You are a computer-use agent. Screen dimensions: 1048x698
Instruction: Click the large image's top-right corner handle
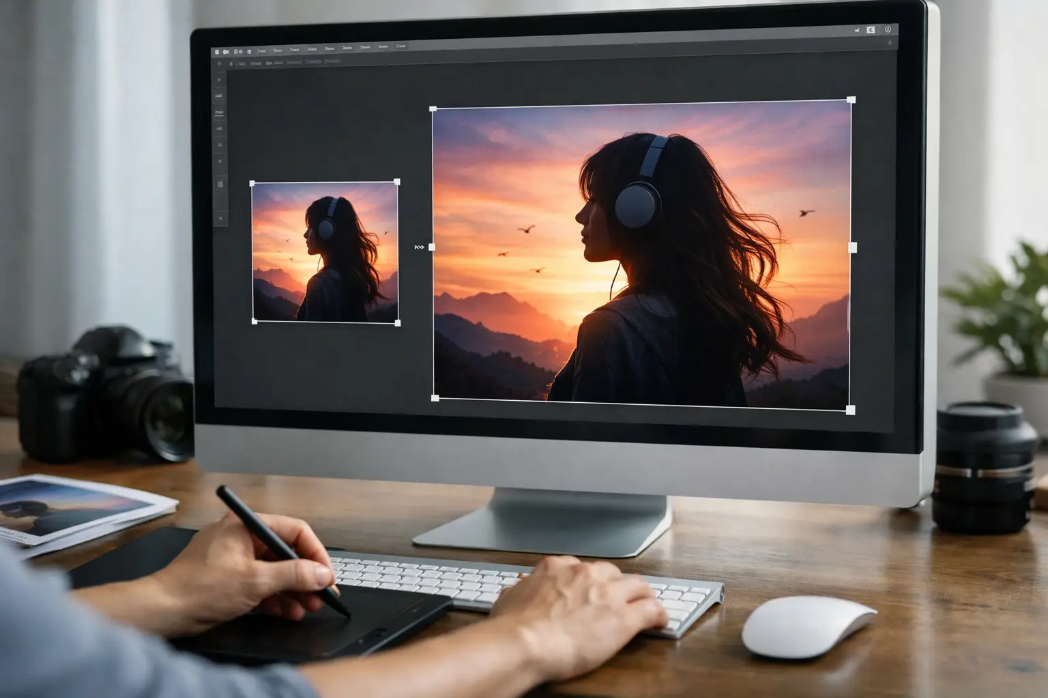[851, 100]
